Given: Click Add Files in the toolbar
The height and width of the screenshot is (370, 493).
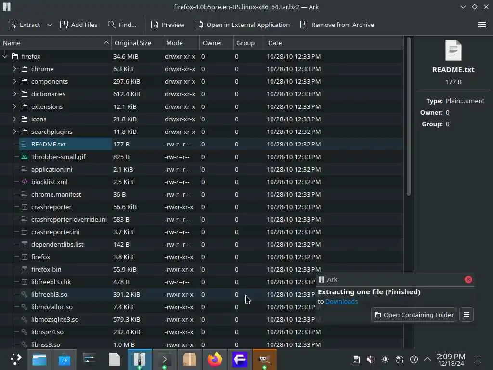Looking at the screenshot, I should (x=78, y=25).
